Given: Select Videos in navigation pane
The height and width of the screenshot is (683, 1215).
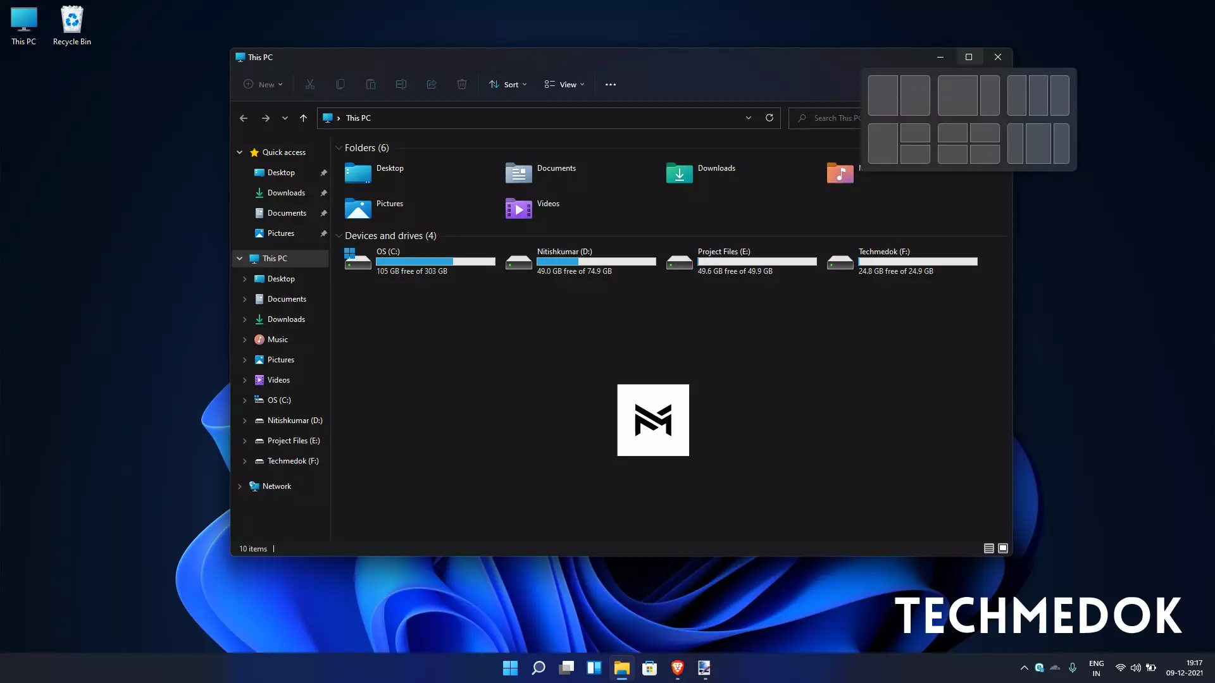Looking at the screenshot, I should pyautogui.click(x=278, y=380).
